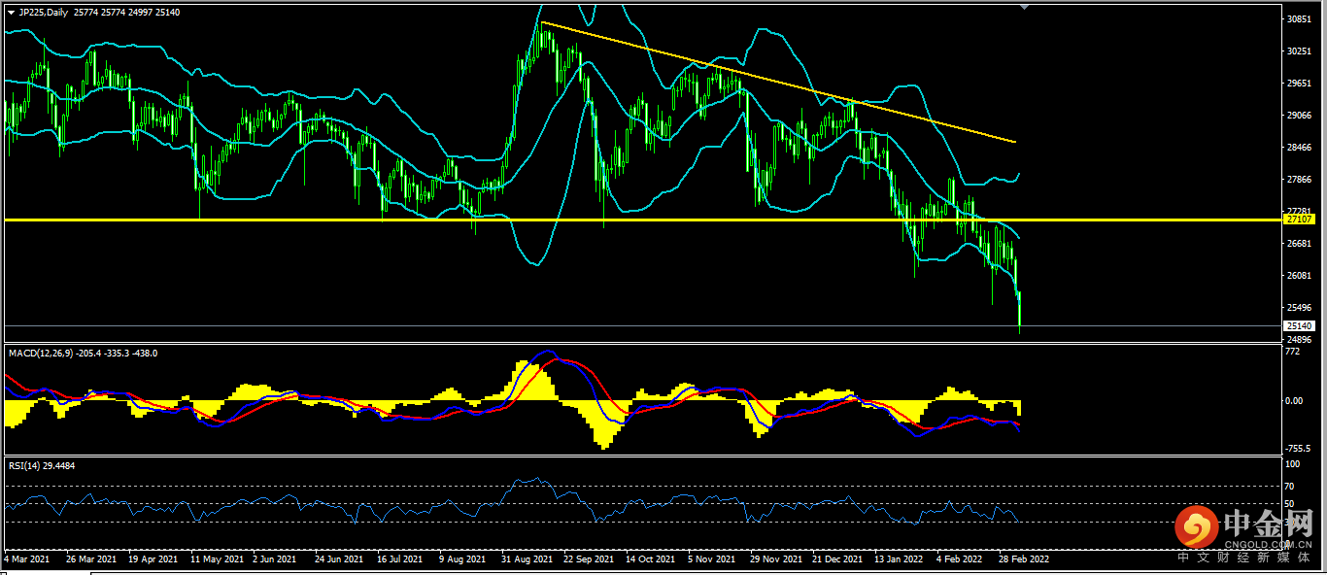This screenshot has width=1327, height=575.
Task: Click the 26681 price axis label
Action: pyautogui.click(x=1298, y=244)
